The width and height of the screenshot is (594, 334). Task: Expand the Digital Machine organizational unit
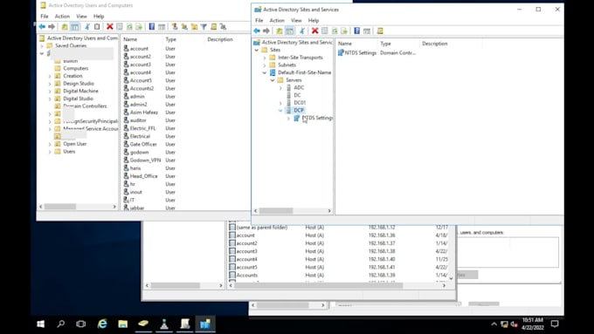click(50, 92)
